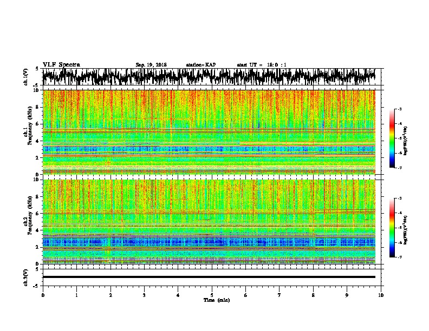Click the "station=KAP" header label
This screenshot has width=429, height=331.
201,65
